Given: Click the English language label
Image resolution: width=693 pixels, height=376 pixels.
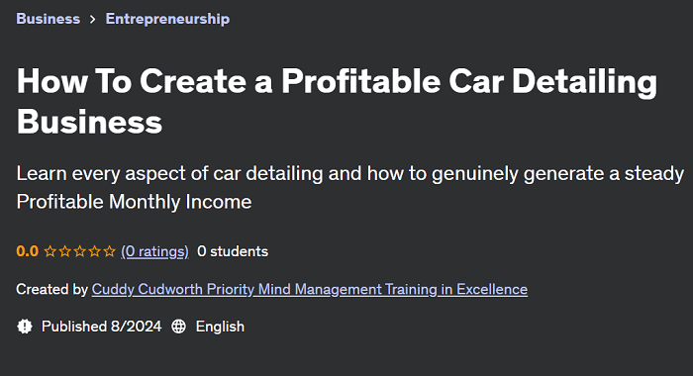Looking at the screenshot, I should (220, 327).
